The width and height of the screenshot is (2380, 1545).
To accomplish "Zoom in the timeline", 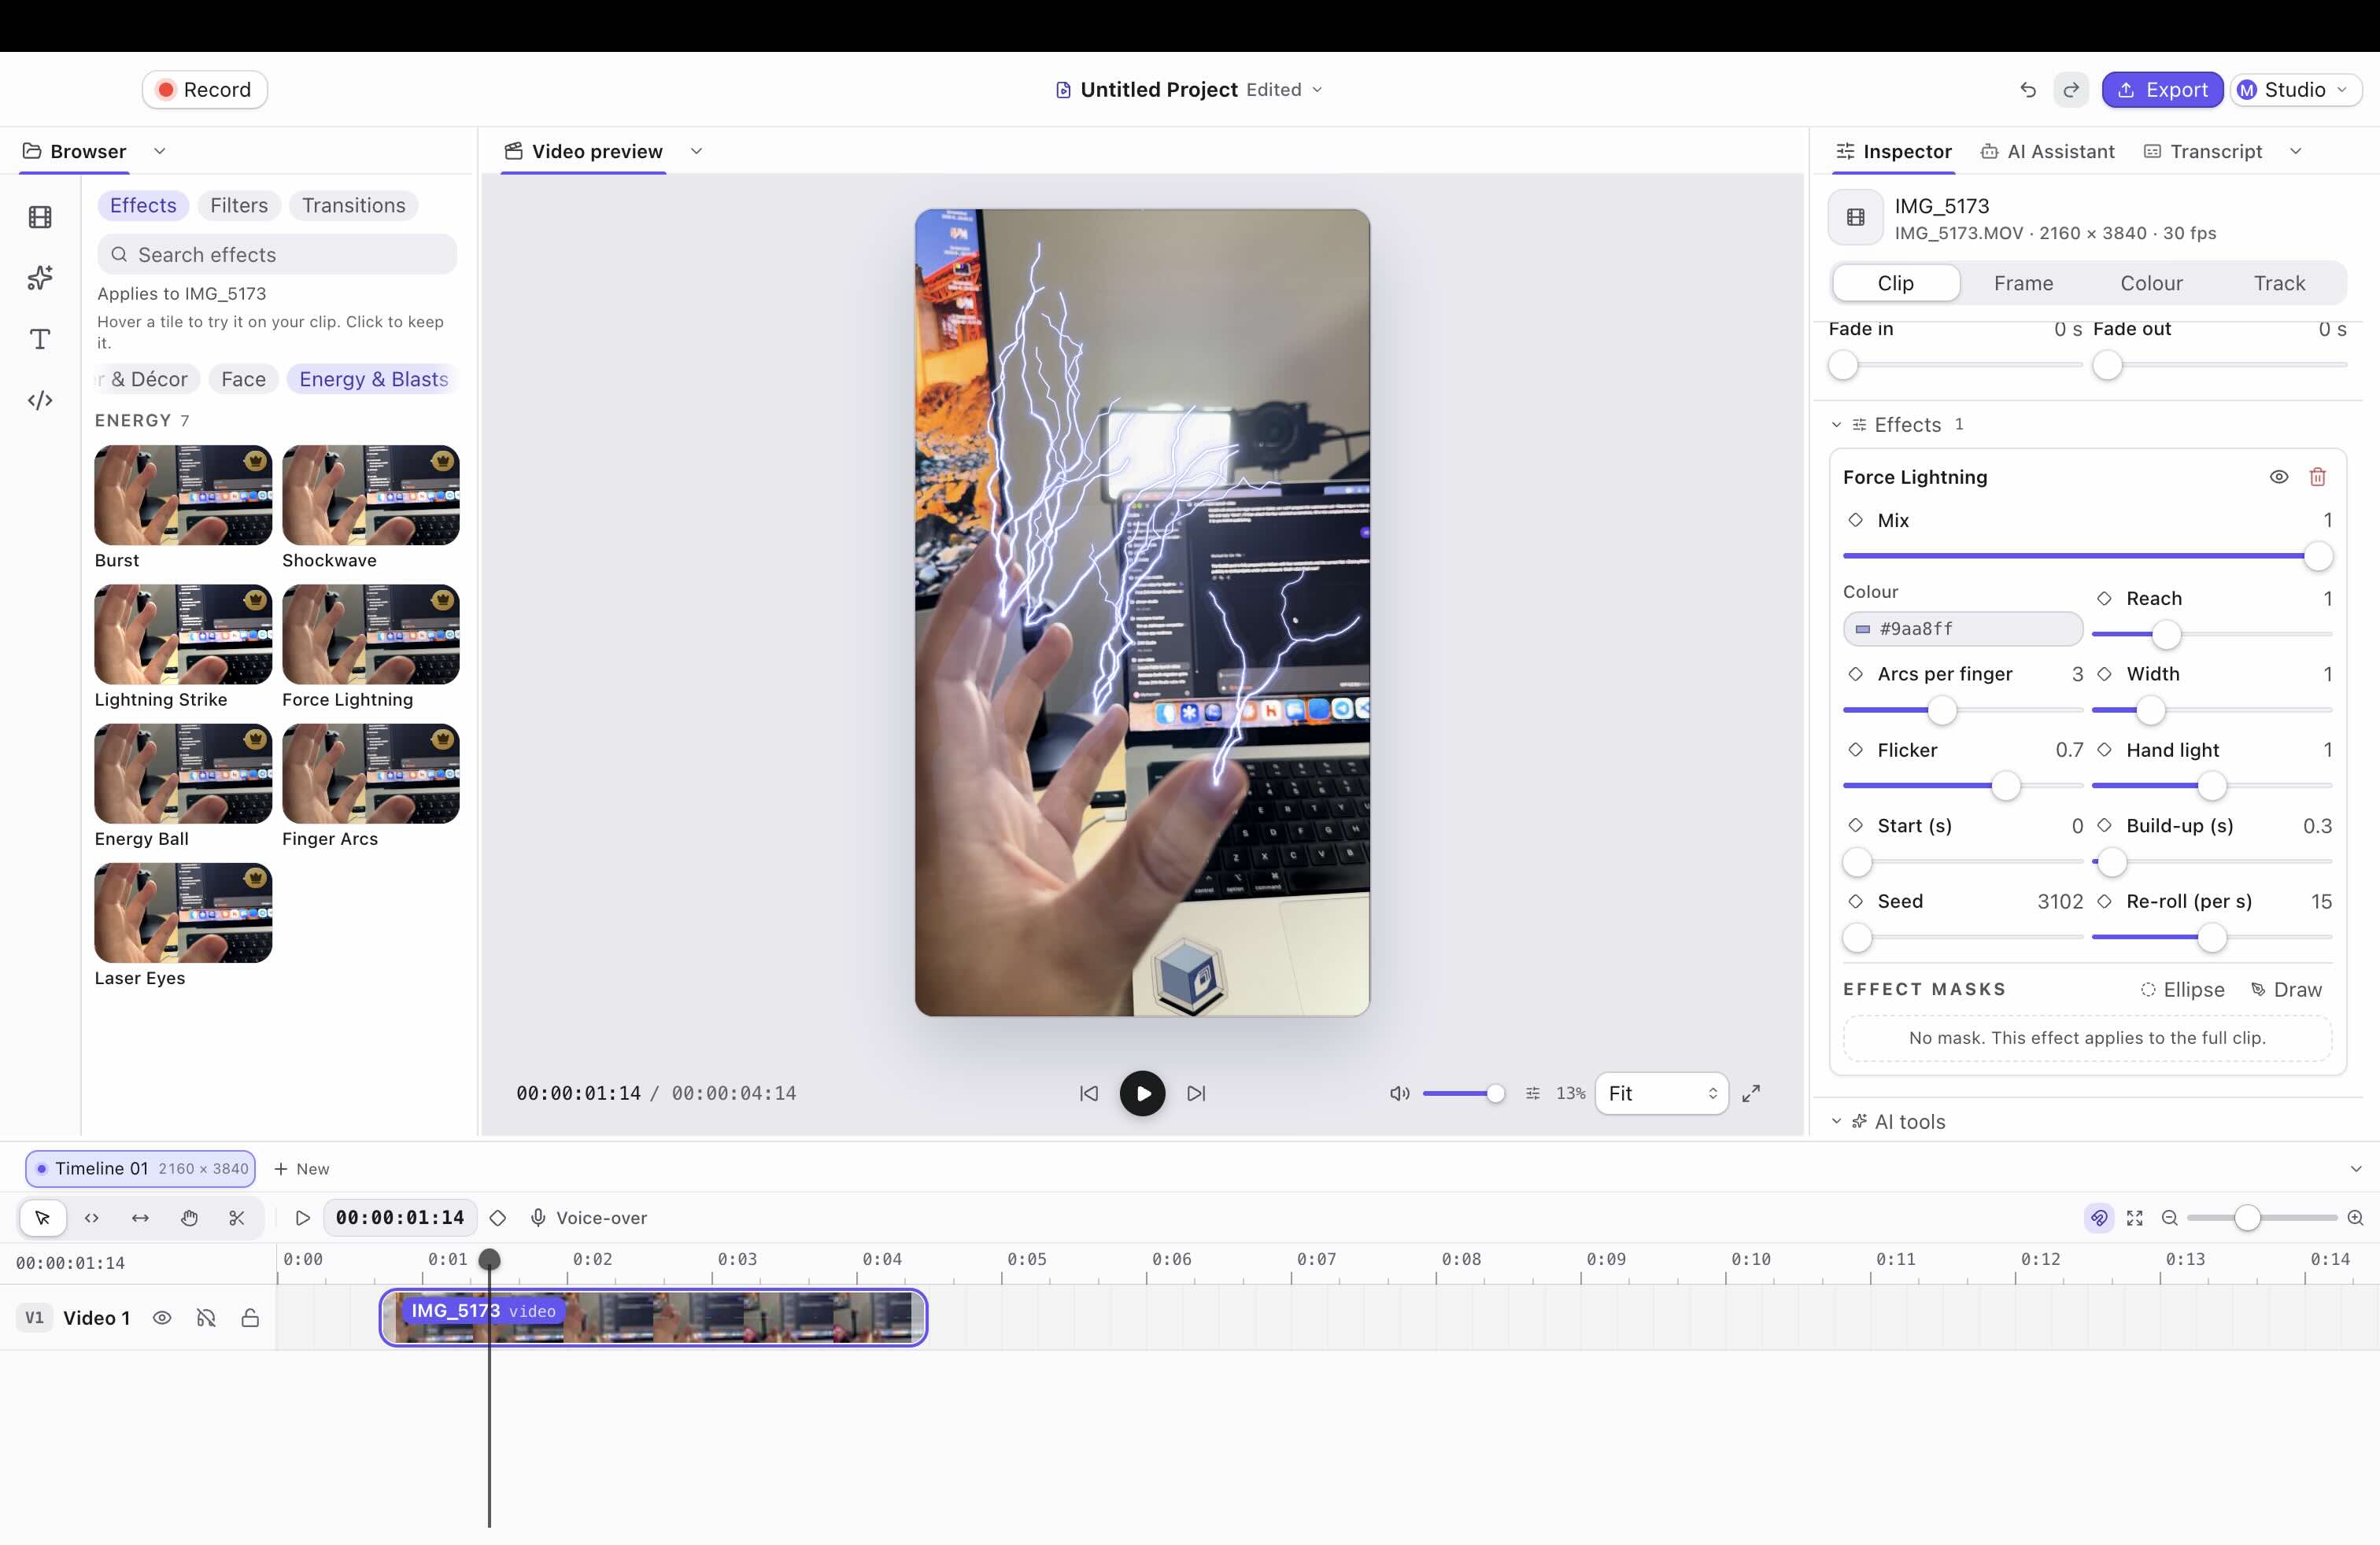I will pyautogui.click(x=2355, y=1217).
